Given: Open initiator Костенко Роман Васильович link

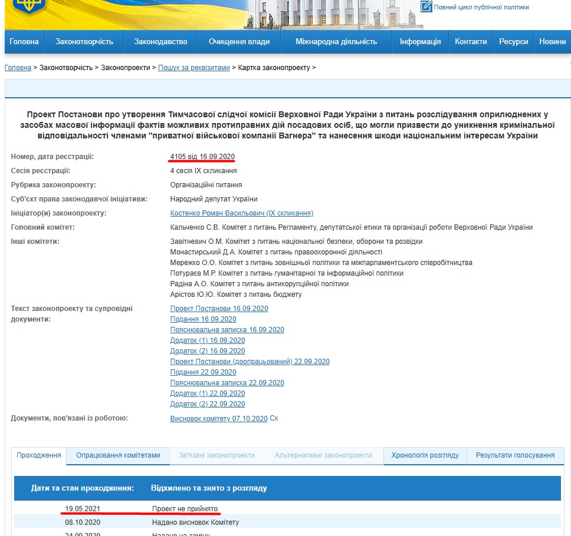Looking at the screenshot, I should (x=242, y=213).
